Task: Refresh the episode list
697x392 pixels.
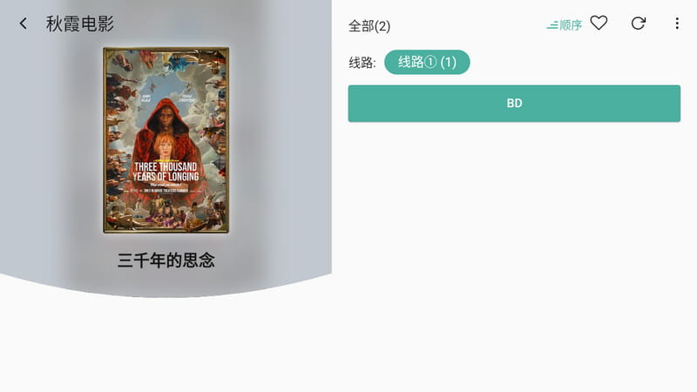Action: click(639, 24)
